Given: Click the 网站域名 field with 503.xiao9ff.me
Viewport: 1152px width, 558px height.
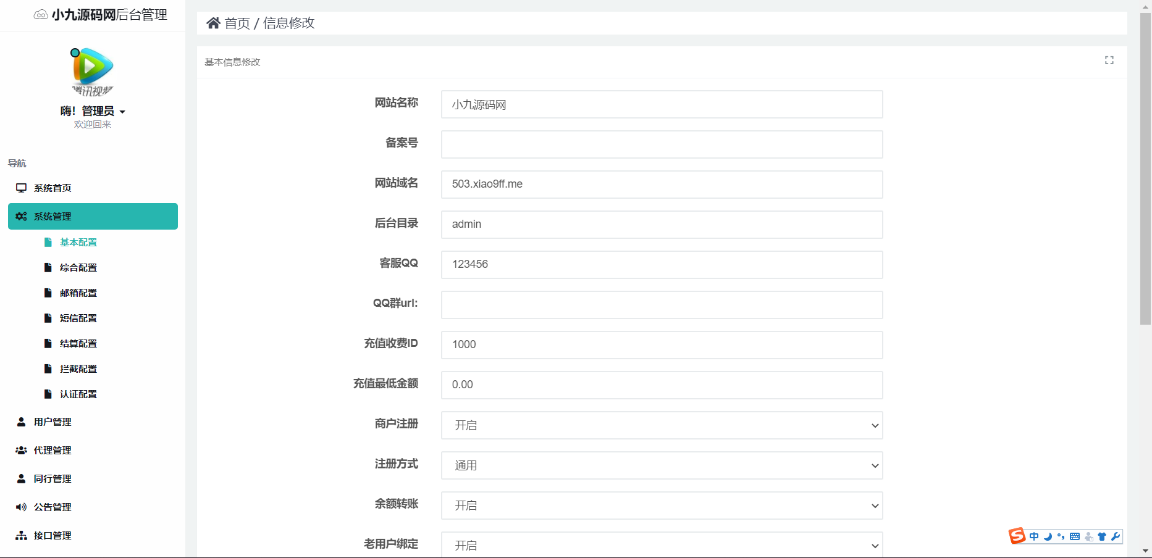Looking at the screenshot, I should [662, 185].
